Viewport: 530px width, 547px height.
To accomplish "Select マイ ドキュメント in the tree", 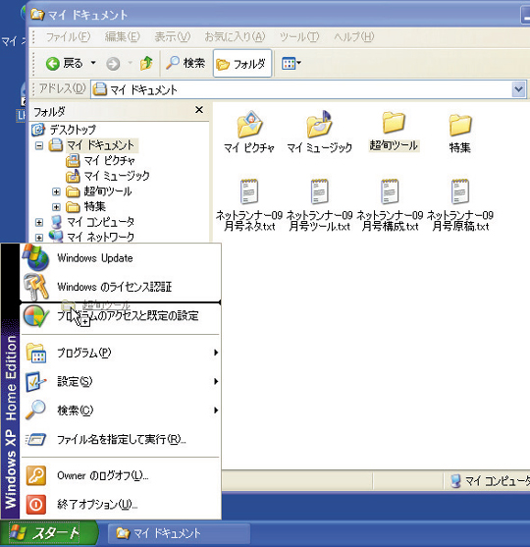I will click(100, 145).
